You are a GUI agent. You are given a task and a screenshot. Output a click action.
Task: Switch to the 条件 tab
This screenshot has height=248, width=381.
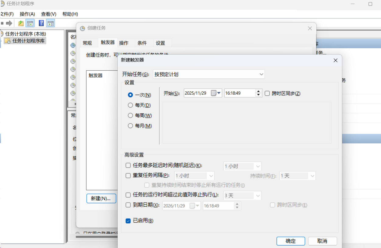click(142, 43)
